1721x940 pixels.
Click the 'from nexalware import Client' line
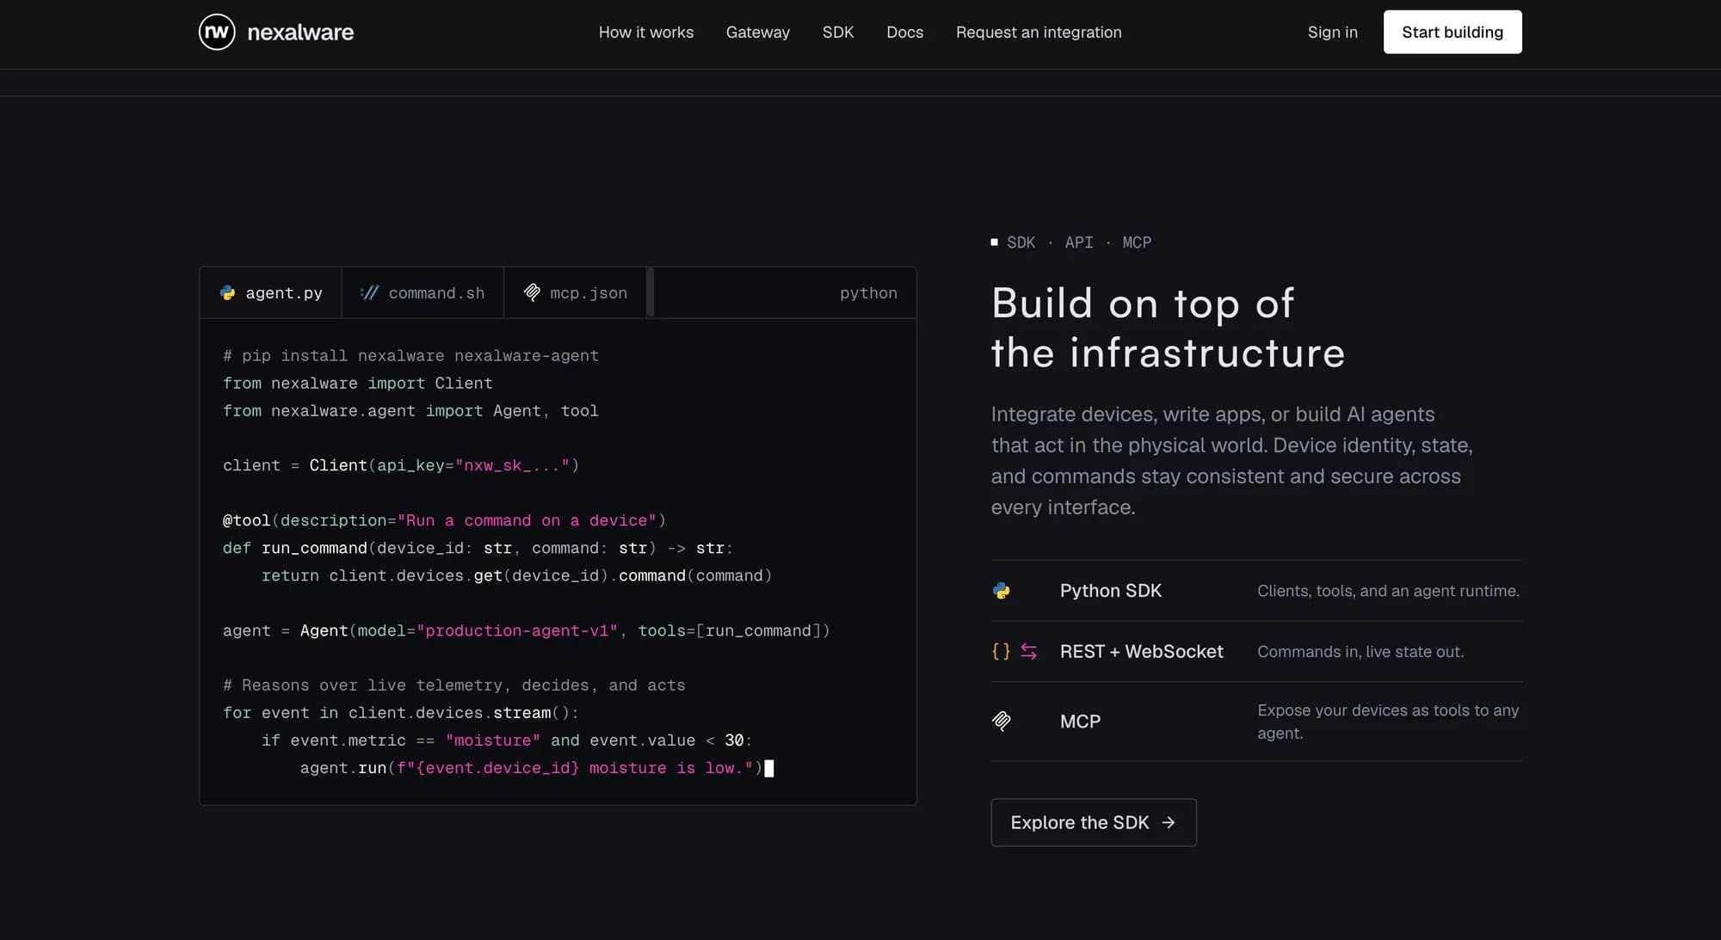pyautogui.click(x=358, y=384)
